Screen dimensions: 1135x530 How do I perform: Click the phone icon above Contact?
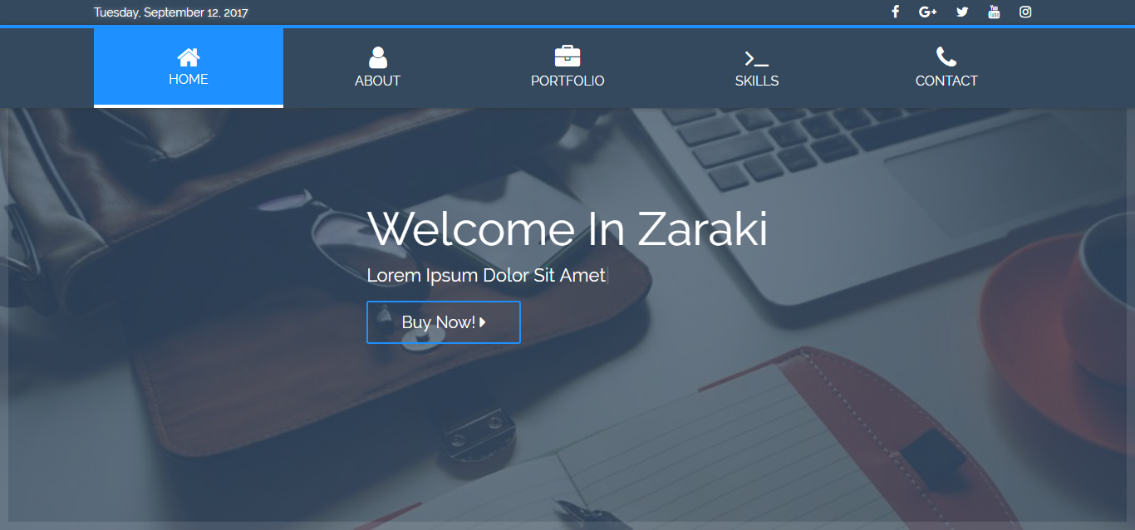pos(946,56)
